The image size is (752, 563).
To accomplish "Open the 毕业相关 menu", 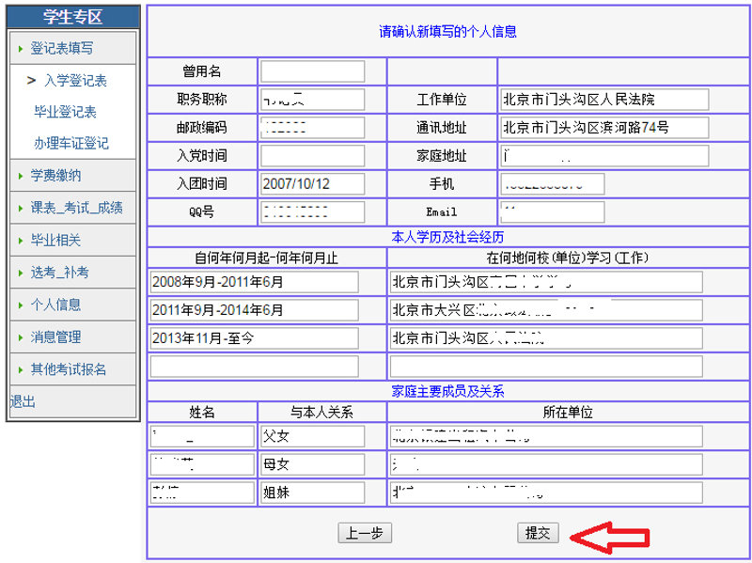I will click(x=55, y=241).
